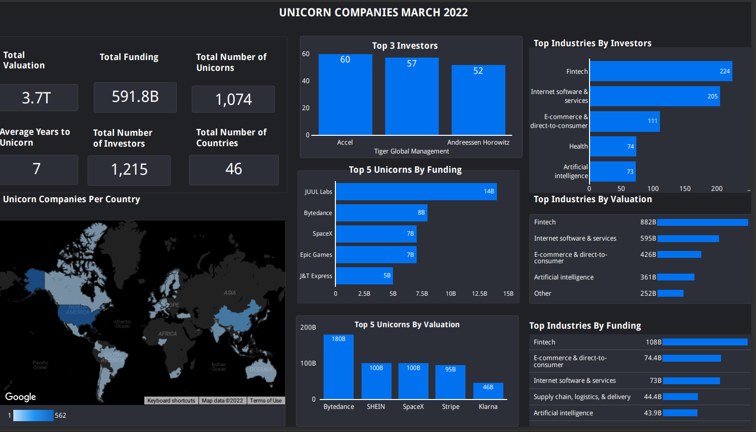Click the SpaceX 7B funding bar
756x432 pixels.
(376, 234)
